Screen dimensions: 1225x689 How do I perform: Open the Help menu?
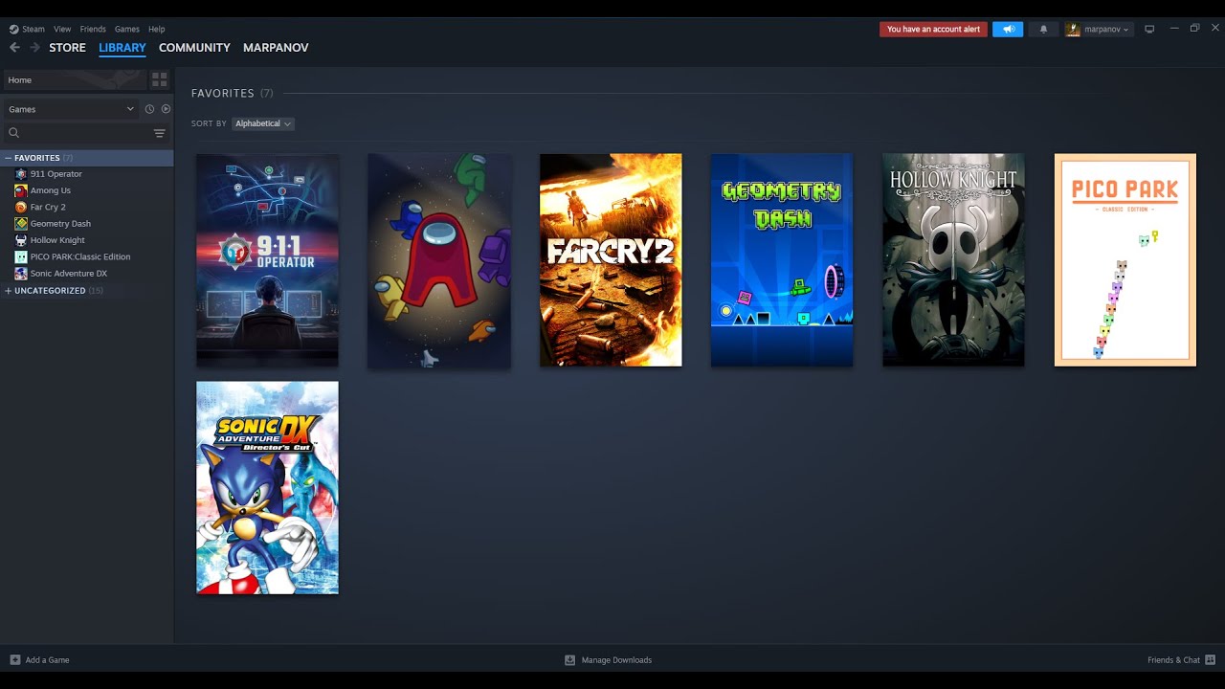pyautogui.click(x=157, y=29)
